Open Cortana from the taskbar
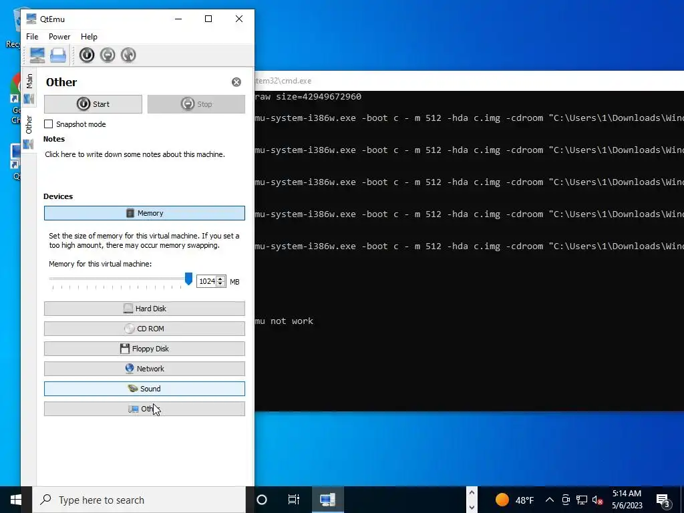 coord(262,500)
